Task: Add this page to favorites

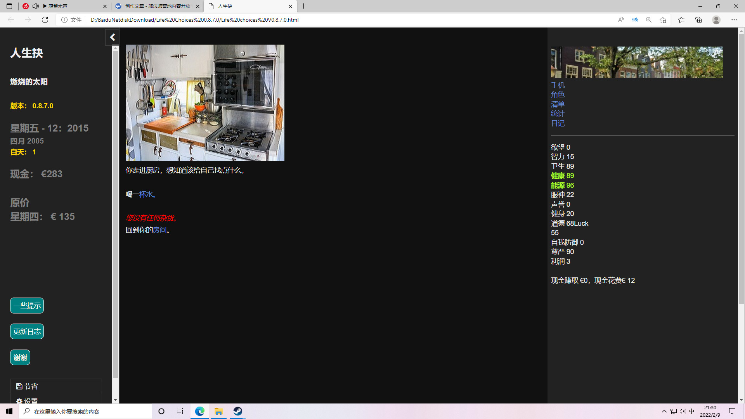Action: (663, 20)
